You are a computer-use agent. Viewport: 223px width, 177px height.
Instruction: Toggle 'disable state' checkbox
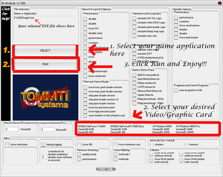point(85,33)
